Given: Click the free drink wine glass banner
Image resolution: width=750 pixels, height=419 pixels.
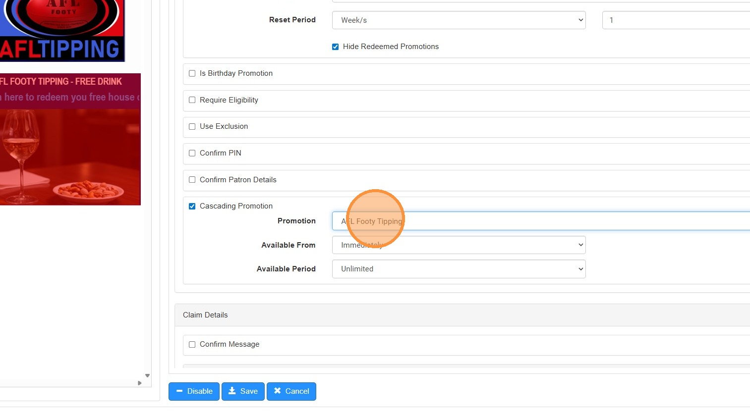Looking at the screenshot, I should [x=70, y=149].
